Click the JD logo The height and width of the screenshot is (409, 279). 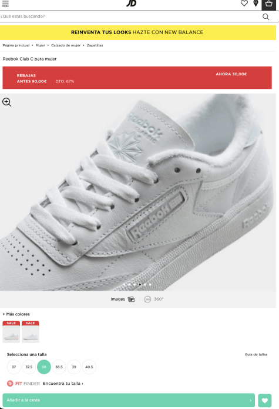132,3
